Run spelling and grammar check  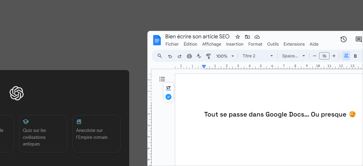click(199, 56)
